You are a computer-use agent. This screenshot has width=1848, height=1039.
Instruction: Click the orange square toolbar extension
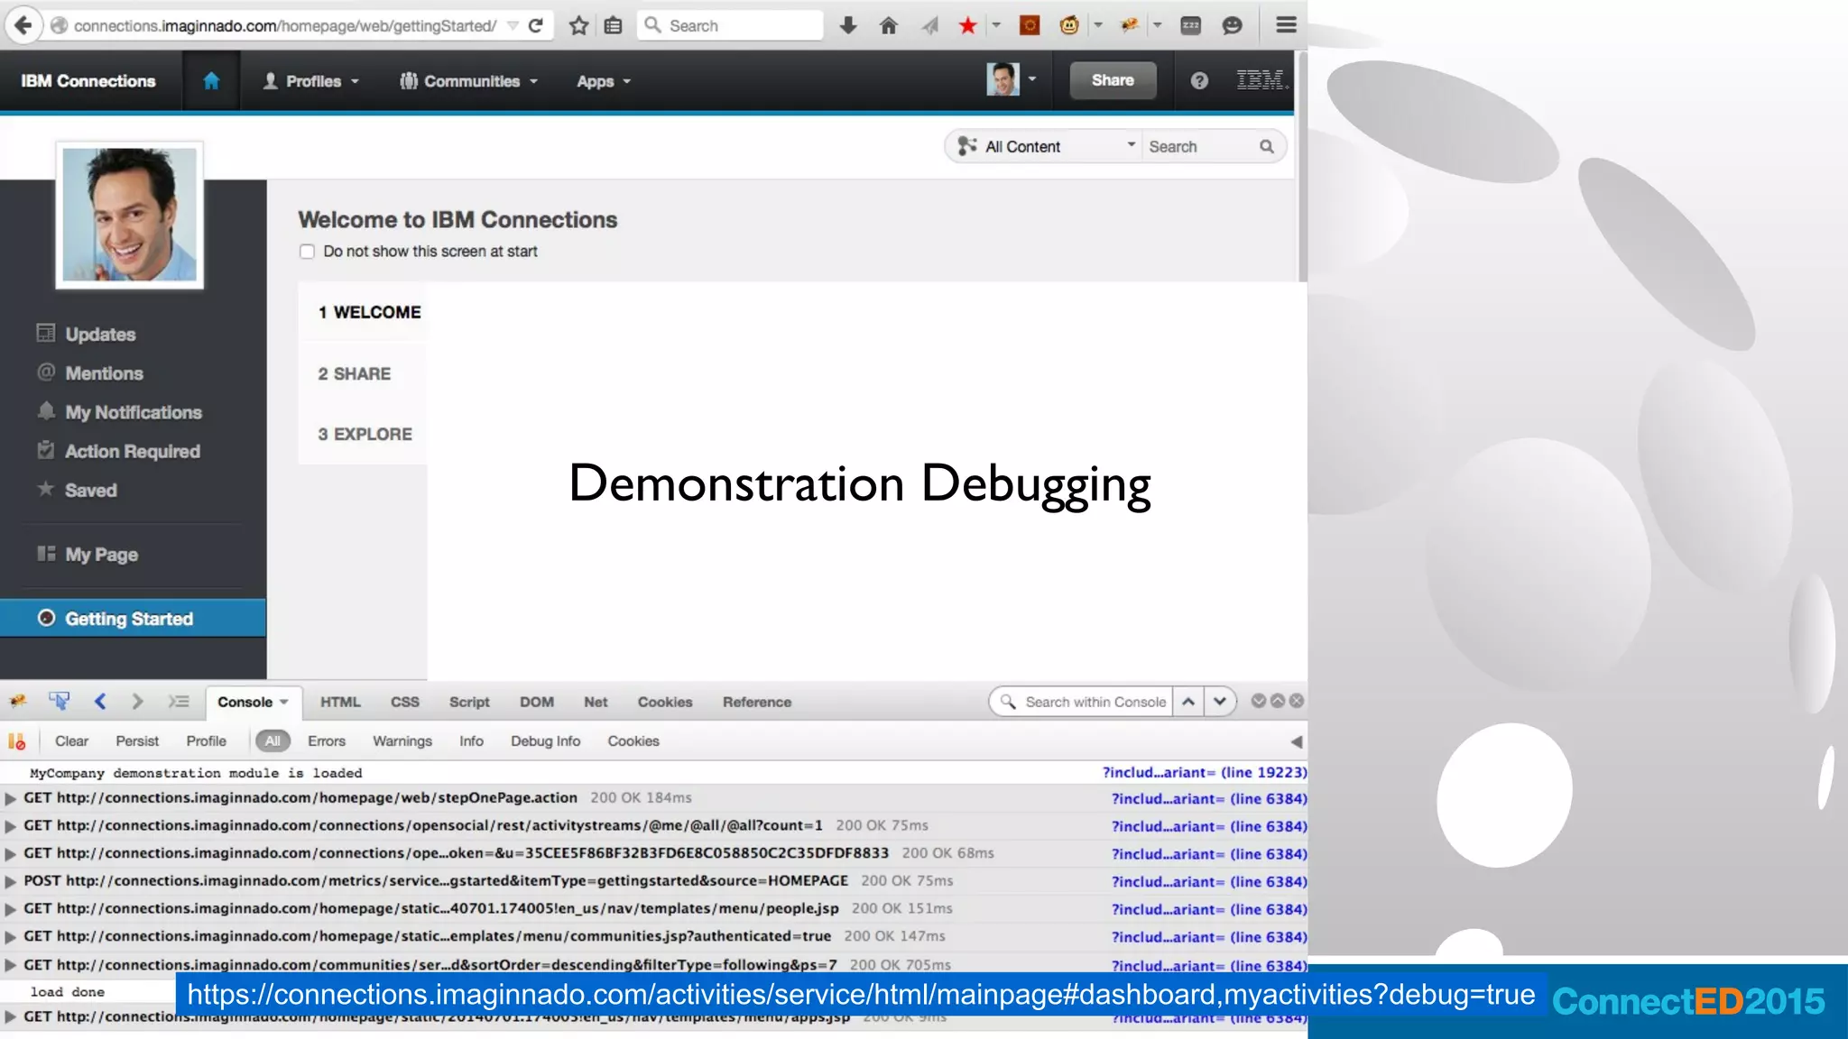tap(1030, 25)
